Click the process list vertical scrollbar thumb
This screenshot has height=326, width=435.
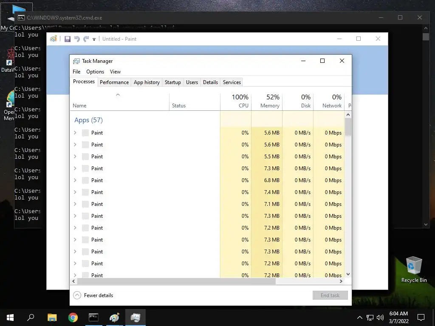point(348,127)
